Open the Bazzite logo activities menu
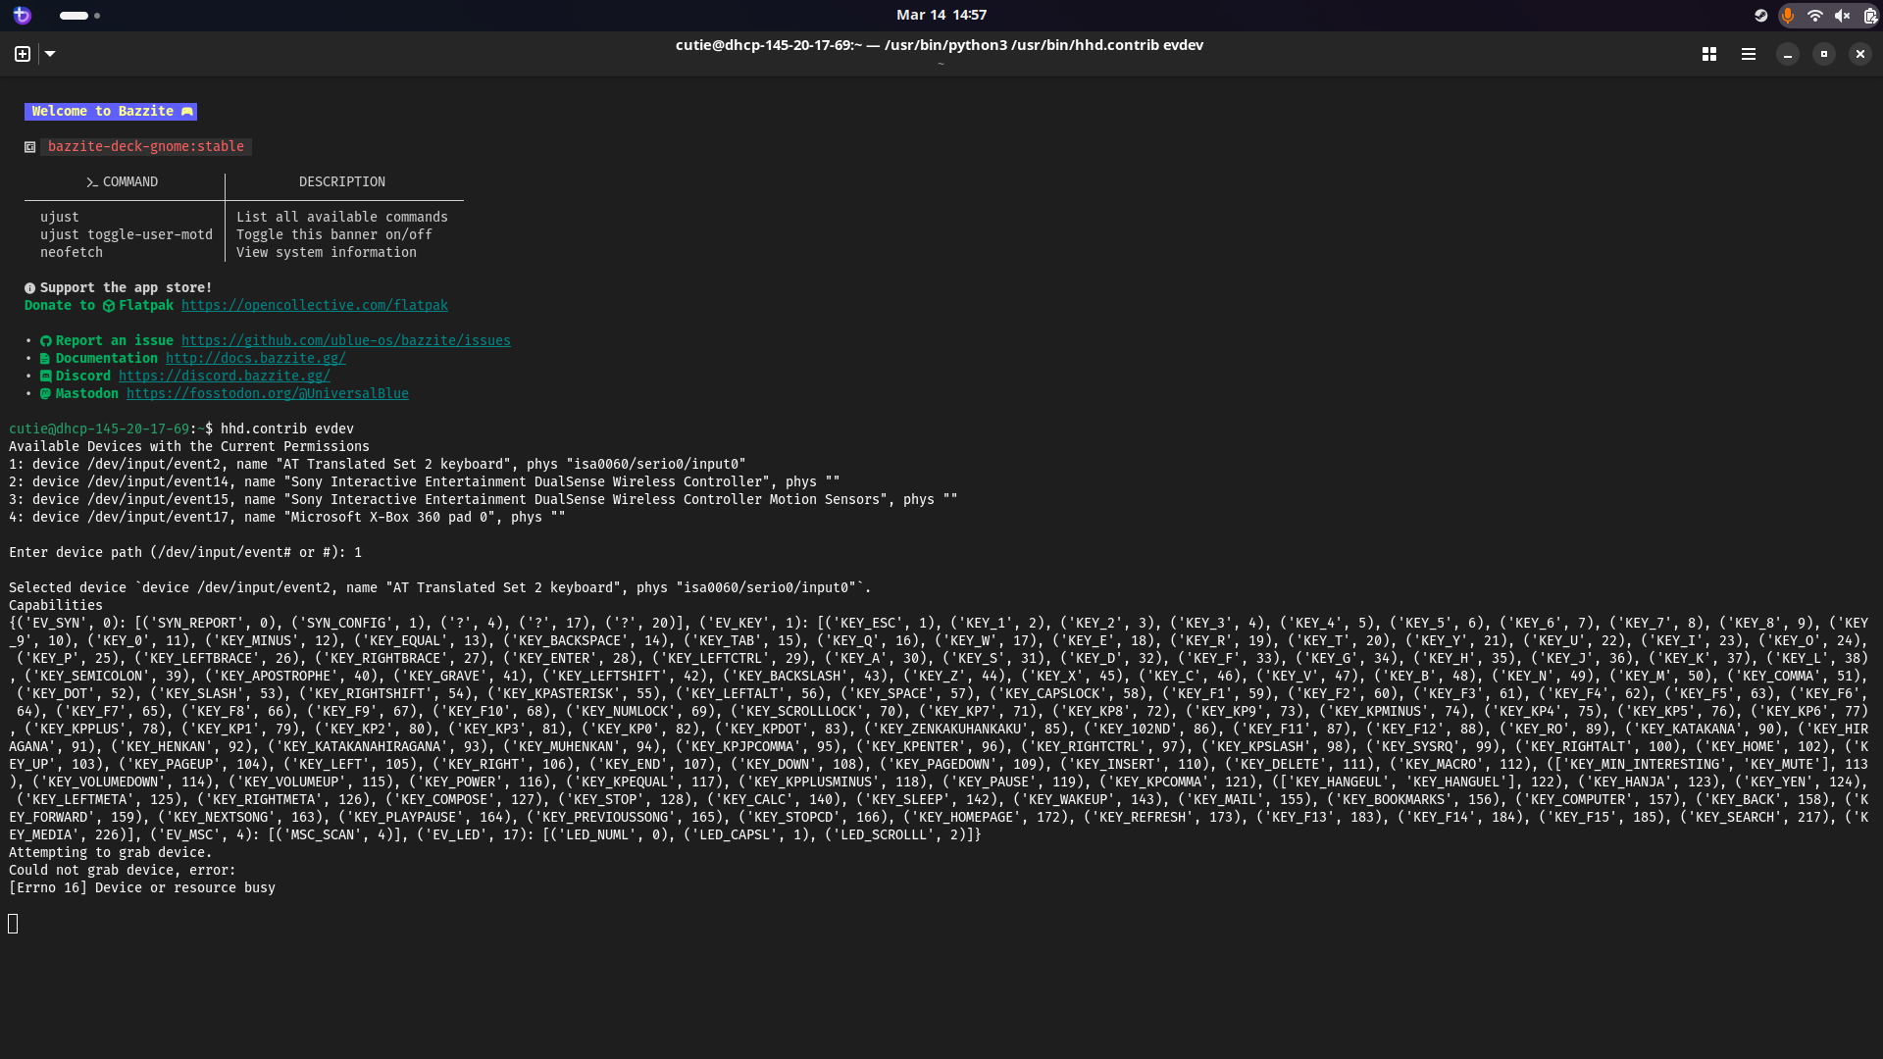 point(22,15)
